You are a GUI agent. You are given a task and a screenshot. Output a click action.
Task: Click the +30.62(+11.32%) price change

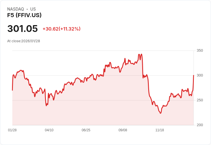(x=61, y=29)
